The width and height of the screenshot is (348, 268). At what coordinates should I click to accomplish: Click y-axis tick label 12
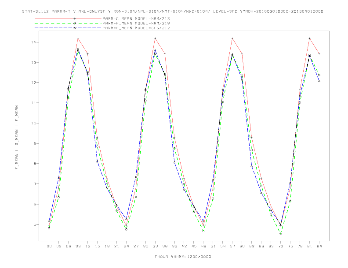click(34, 82)
